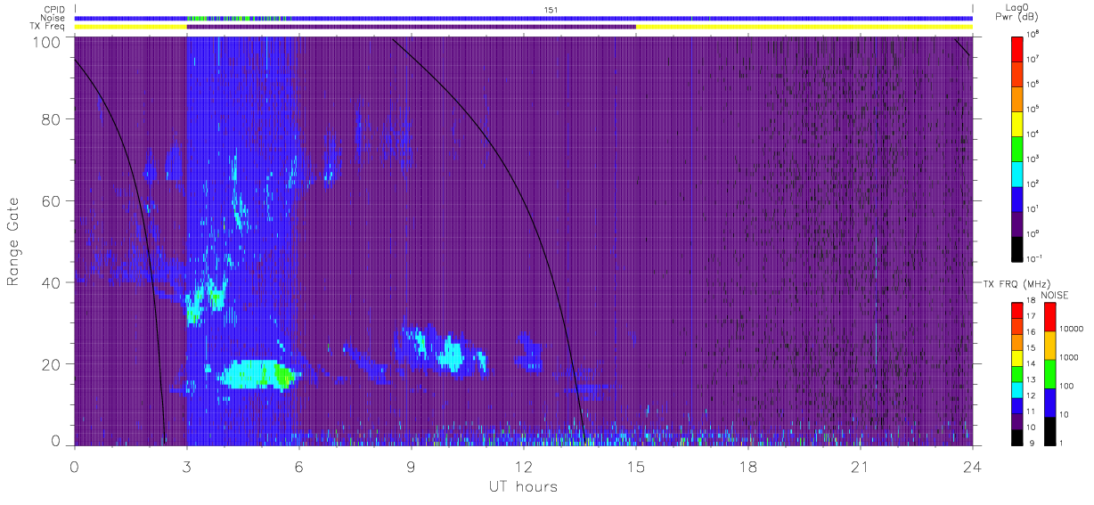The height and width of the screenshot is (505, 1094).
Task: Click the bright cyan-green echo patch near gate 17
Action: tap(257, 375)
